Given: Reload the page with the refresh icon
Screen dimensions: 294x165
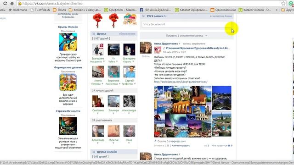Looking at the screenshot, I should pos(5,3).
